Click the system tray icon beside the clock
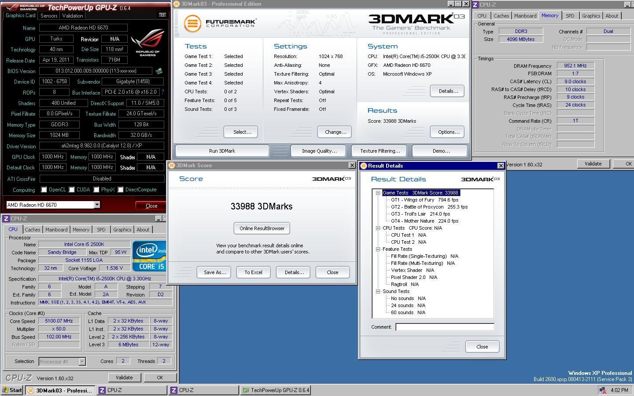 point(603,390)
